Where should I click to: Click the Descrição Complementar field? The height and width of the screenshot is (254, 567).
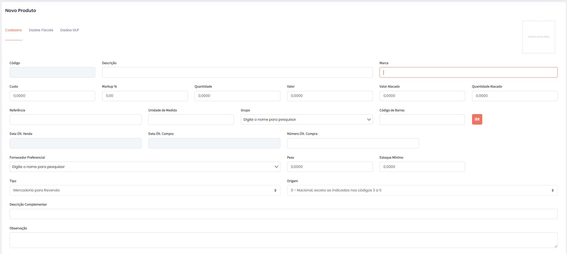click(x=283, y=214)
